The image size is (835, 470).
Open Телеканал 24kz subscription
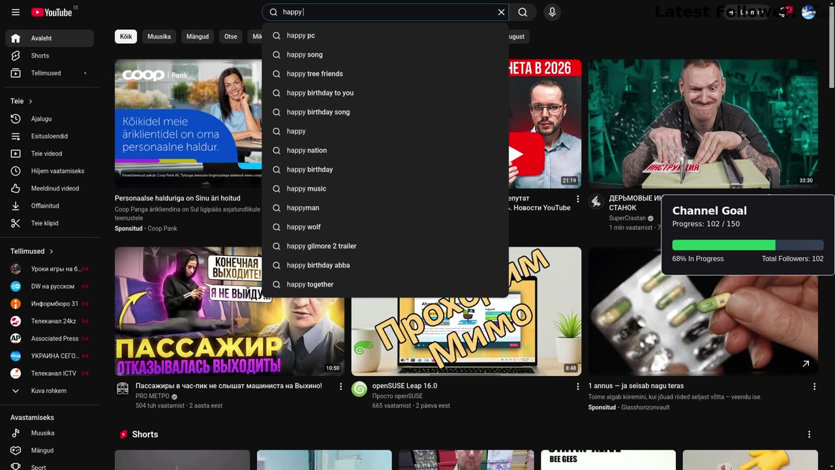[50, 321]
